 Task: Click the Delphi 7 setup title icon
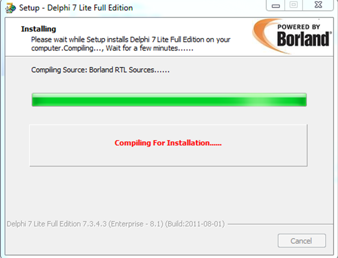coord(10,8)
